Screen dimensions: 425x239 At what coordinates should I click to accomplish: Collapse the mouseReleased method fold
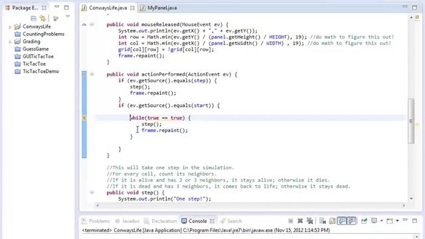click(92, 25)
